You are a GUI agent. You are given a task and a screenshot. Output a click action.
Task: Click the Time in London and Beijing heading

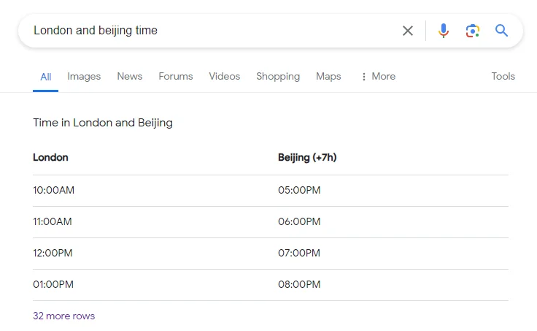[103, 123]
